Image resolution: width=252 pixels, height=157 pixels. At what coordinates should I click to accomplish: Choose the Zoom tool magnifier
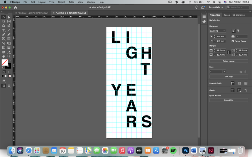[x=9, y=57]
